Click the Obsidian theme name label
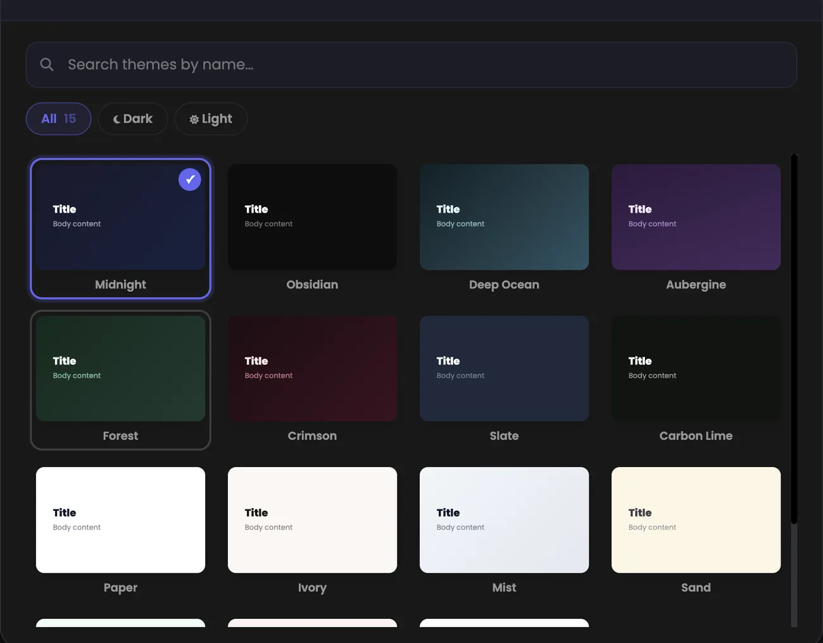This screenshot has height=643, width=823. [312, 285]
